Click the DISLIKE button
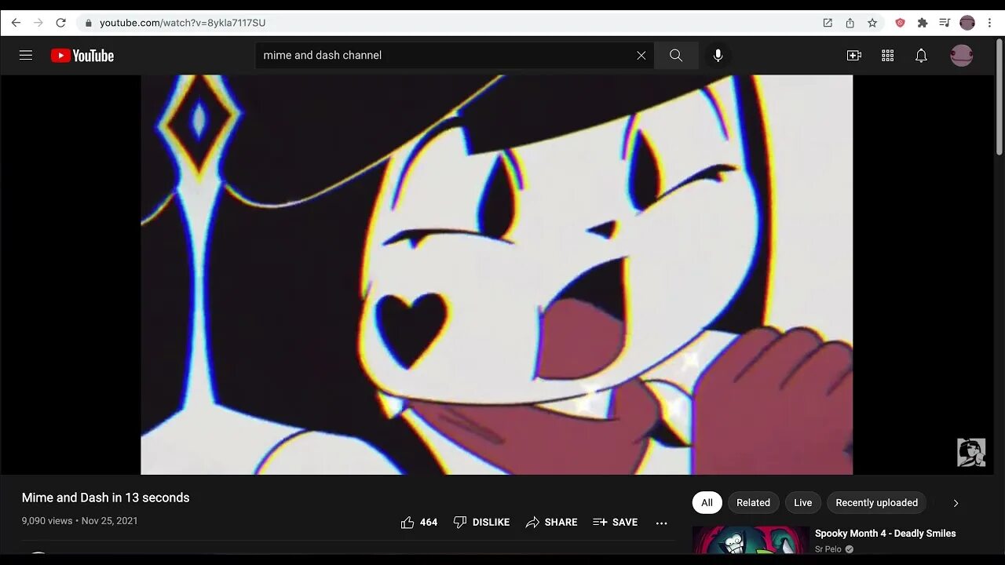 [x=481, y=523]
